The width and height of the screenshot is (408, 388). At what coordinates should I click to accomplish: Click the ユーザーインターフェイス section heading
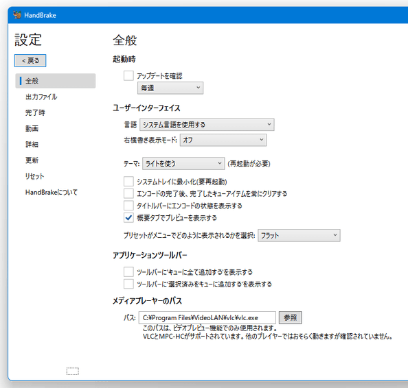tap(146, 108)
